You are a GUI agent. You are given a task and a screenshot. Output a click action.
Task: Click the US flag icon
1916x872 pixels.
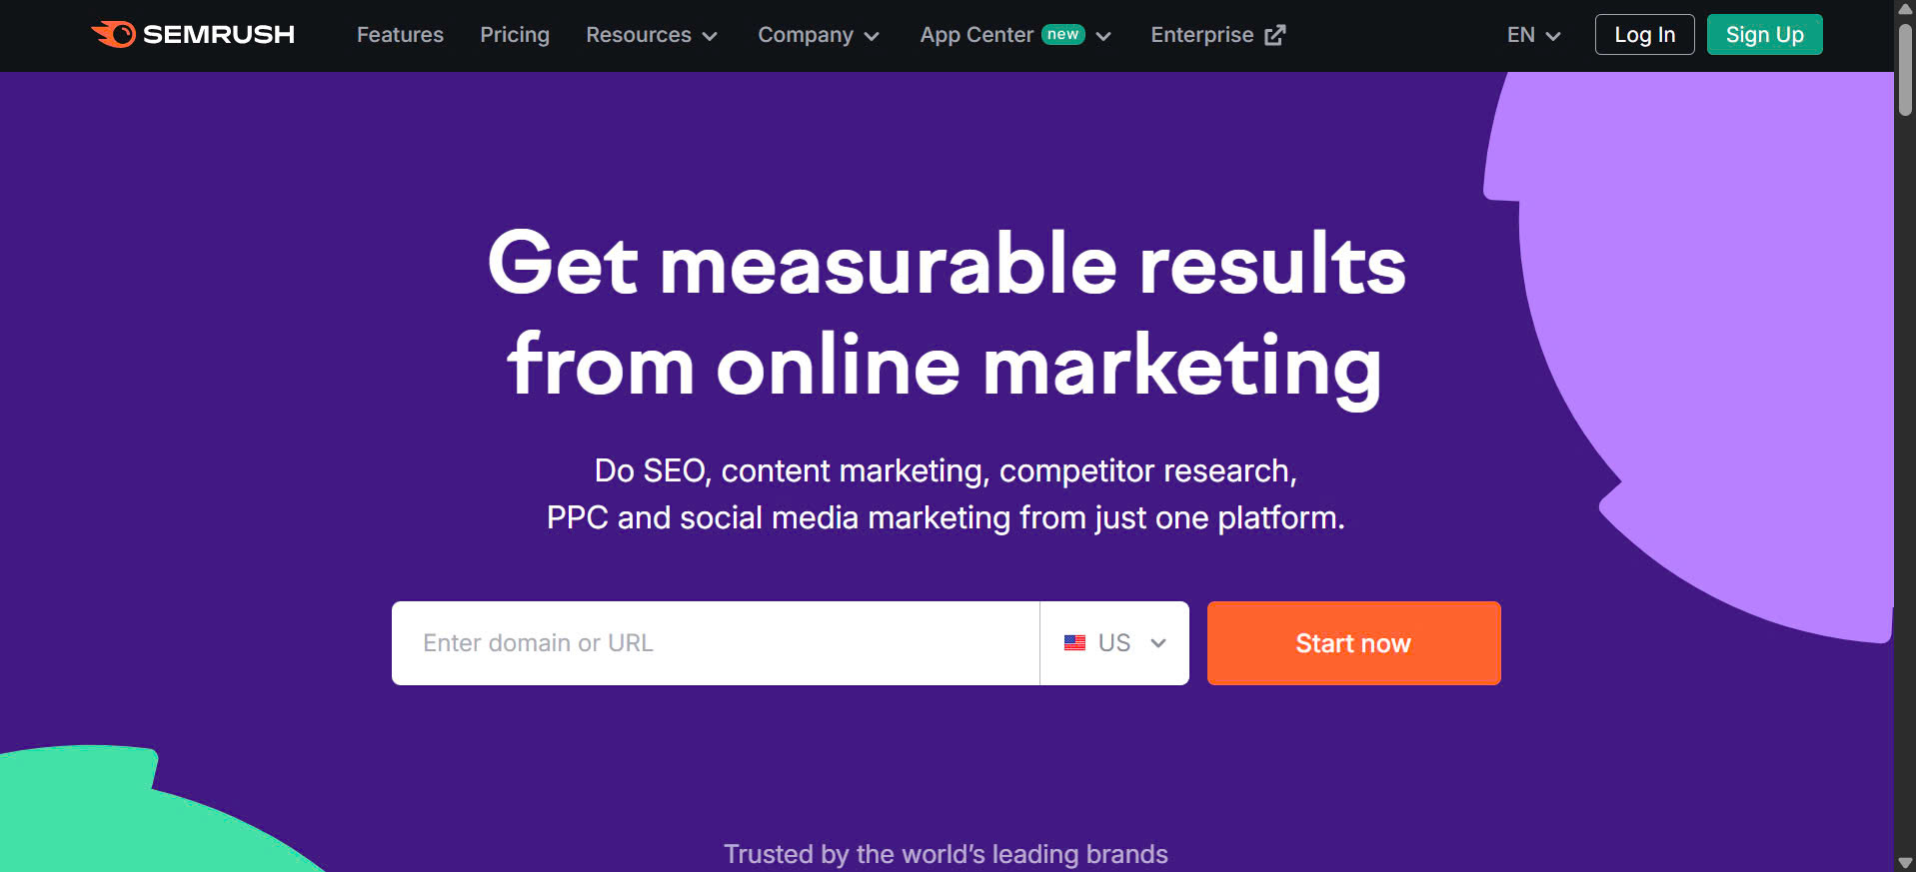click(x=1074, y=643)
